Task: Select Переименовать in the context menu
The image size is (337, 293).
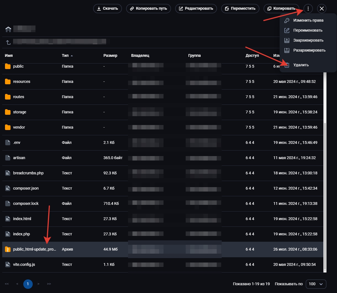Action: pos(308,30)
